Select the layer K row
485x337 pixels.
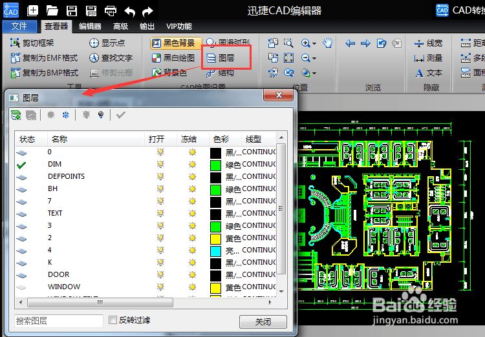[145, 262]
